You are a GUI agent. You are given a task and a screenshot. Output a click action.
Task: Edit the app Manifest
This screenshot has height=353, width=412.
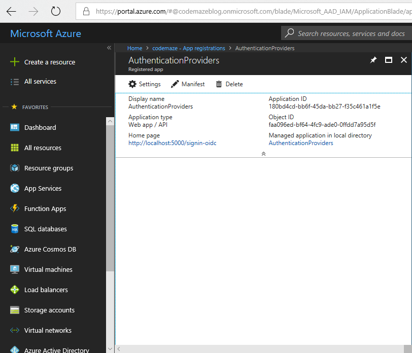tap(188, 84)
